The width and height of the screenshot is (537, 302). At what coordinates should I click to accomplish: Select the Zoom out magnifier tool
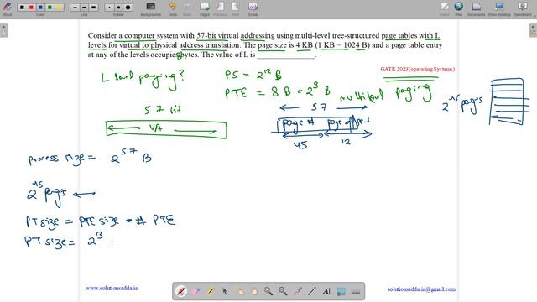283,291
